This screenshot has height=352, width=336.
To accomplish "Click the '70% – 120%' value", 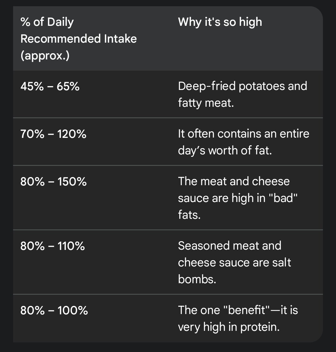I will click(x=53, y=134).
